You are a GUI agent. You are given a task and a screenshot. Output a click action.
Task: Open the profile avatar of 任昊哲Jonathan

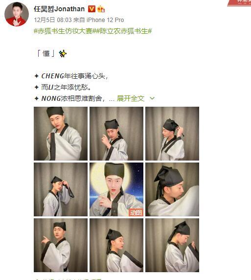[x=17, y=14]
